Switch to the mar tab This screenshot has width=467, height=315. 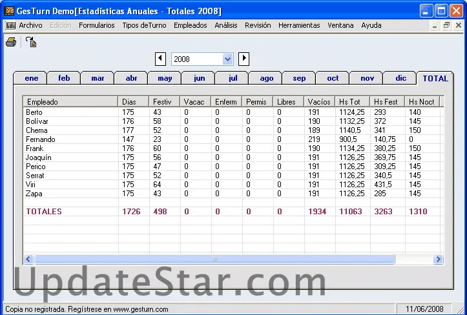pyautogui.click(x=98, y=78)
